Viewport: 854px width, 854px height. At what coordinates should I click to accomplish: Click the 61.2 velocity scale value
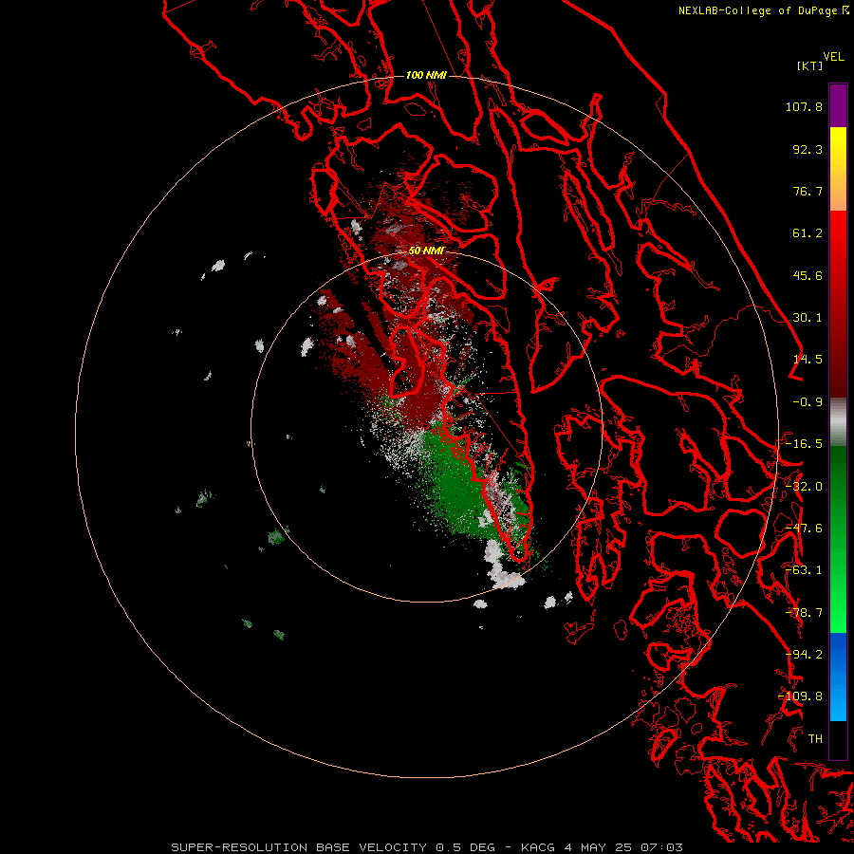(808, 233)
